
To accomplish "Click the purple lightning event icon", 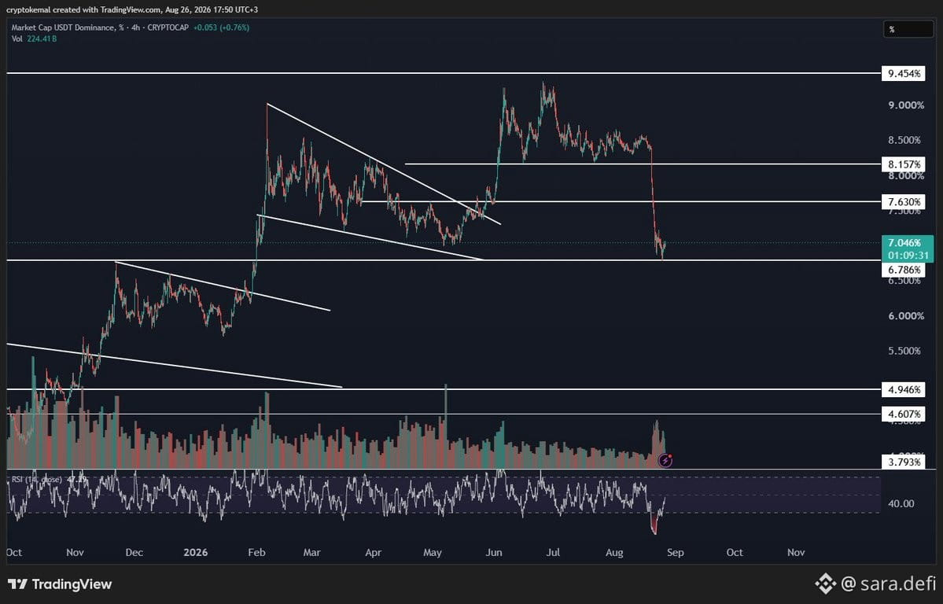I will 665,461.
